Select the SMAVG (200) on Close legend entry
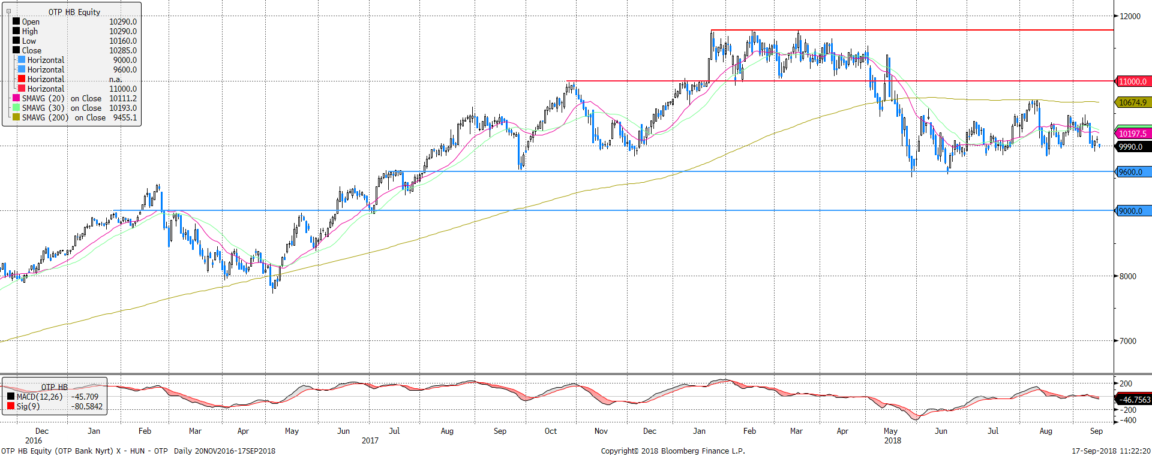This screenshot has width=1152, height=456. [x=64, y=117]
